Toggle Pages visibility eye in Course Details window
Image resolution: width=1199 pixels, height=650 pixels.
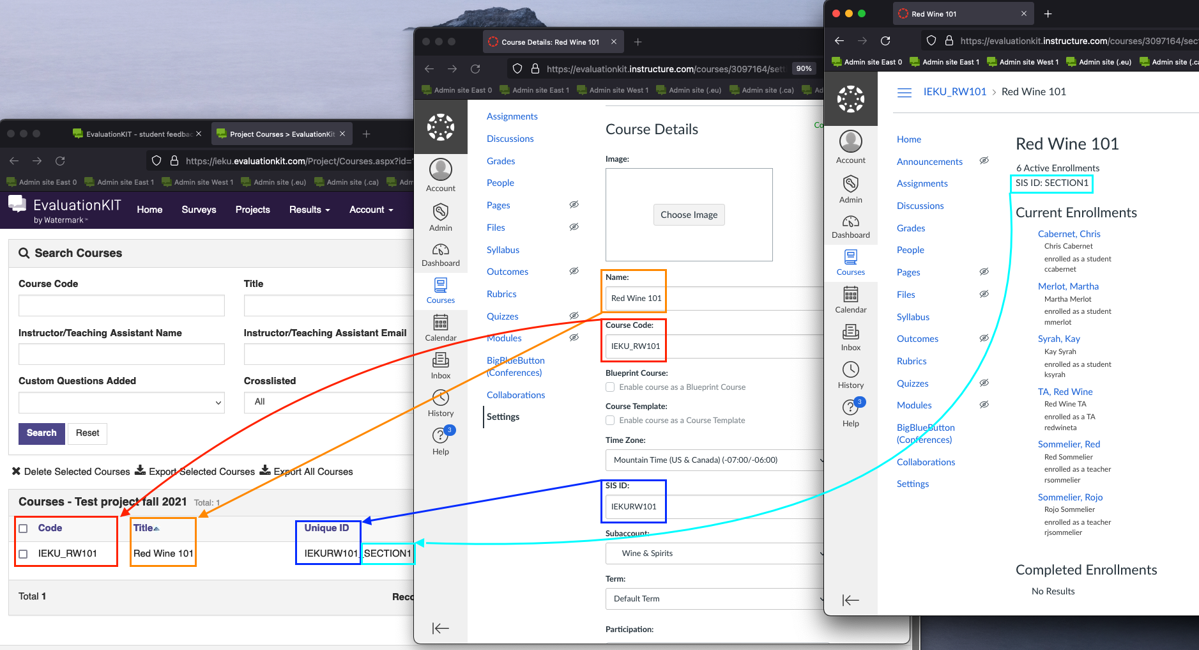(574, 205)
